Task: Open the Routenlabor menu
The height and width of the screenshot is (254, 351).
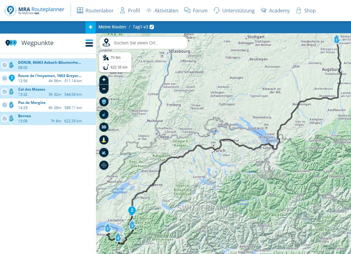Action: click(x=95, y=11)
